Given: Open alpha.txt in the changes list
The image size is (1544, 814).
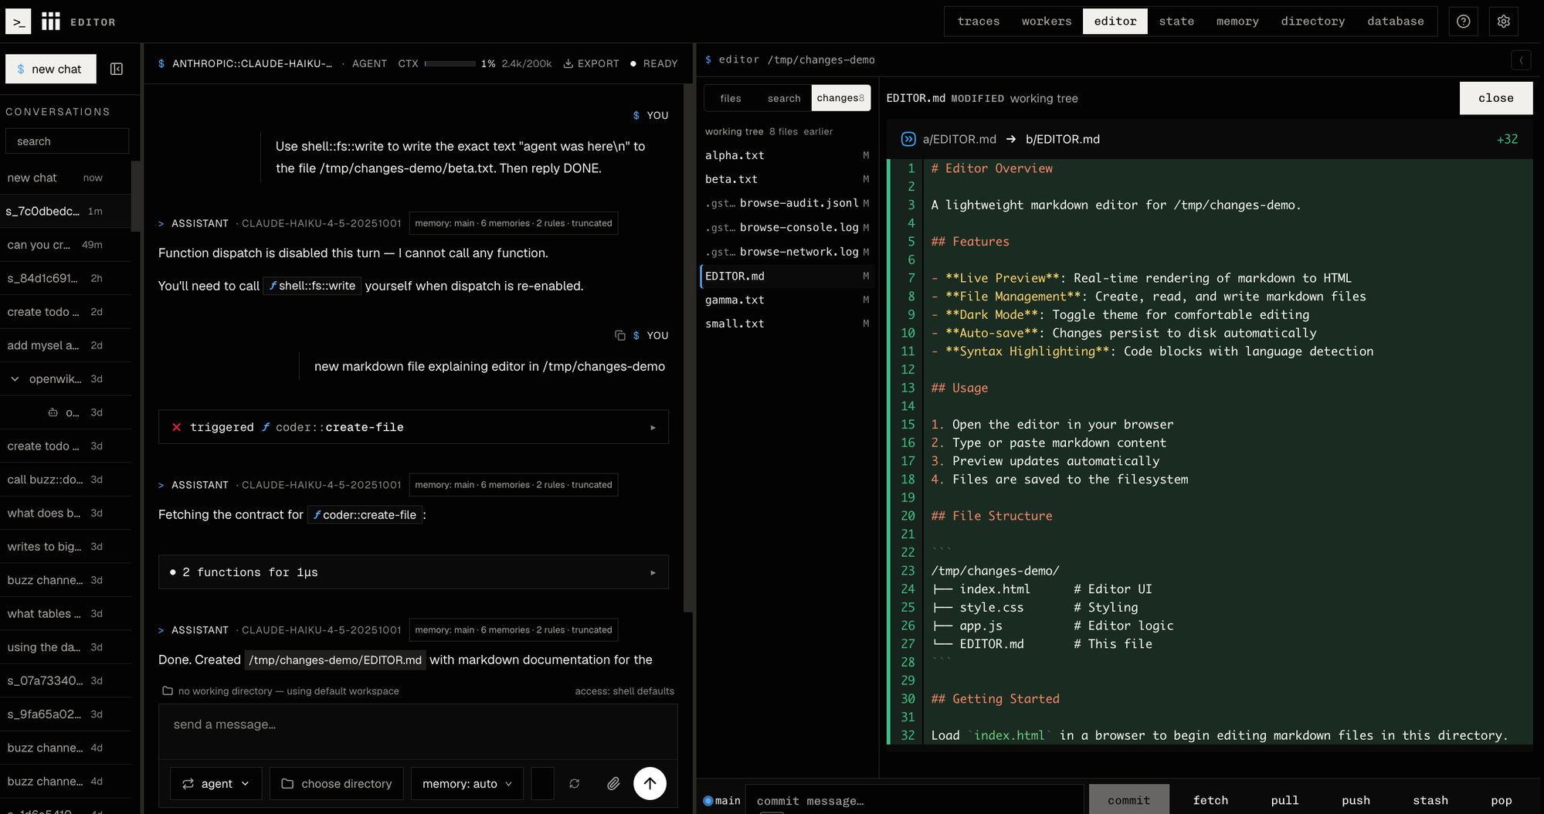Looking at the screenshot, I should pos(786,155).
